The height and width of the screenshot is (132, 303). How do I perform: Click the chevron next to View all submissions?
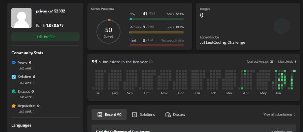point(295,114)
